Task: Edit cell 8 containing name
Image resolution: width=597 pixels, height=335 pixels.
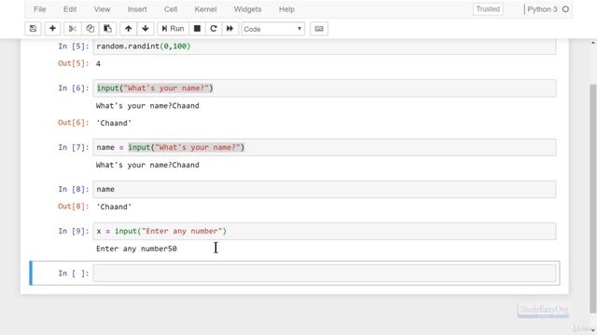Action: coord(325,189)
